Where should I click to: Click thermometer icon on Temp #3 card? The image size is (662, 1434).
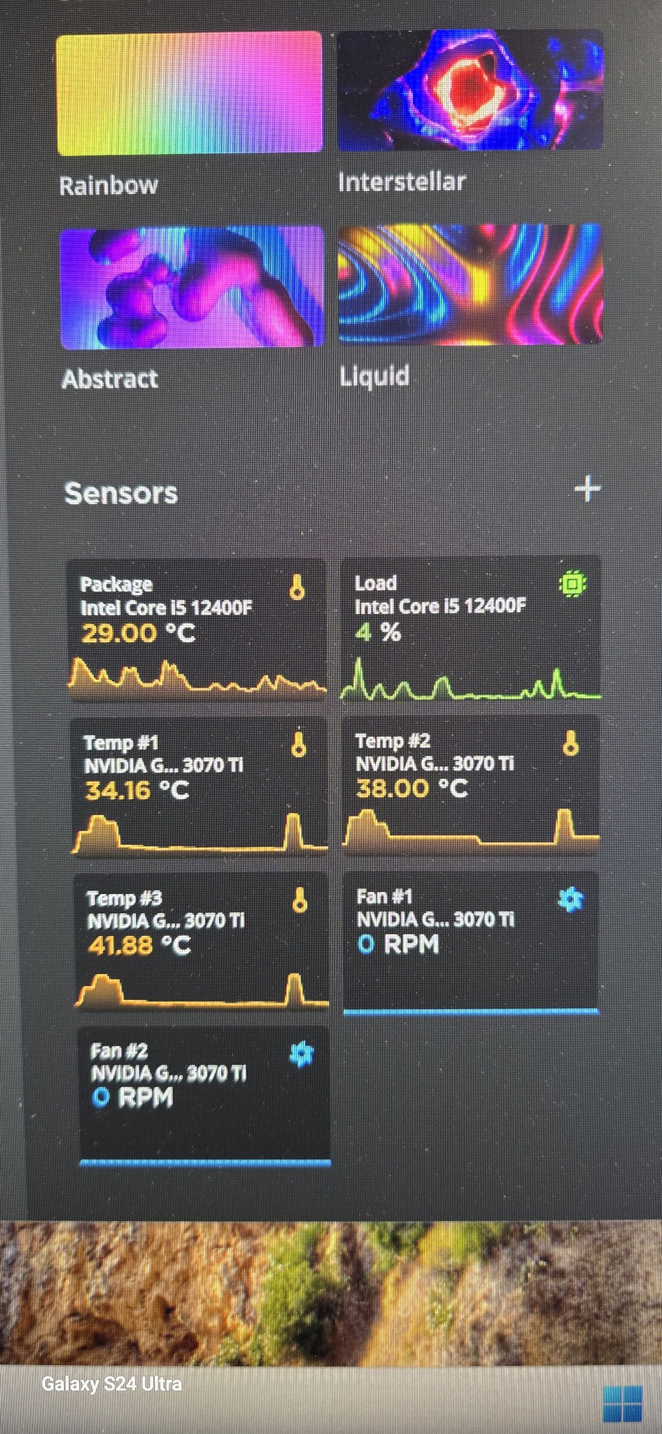300,900
